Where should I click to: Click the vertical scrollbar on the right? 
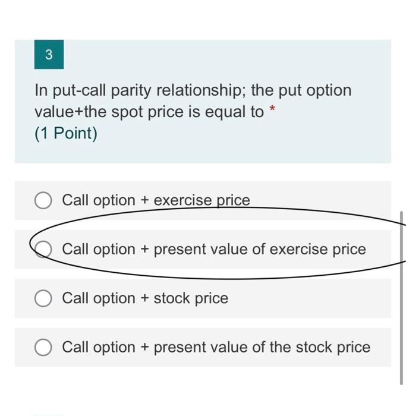pos(402,297)
